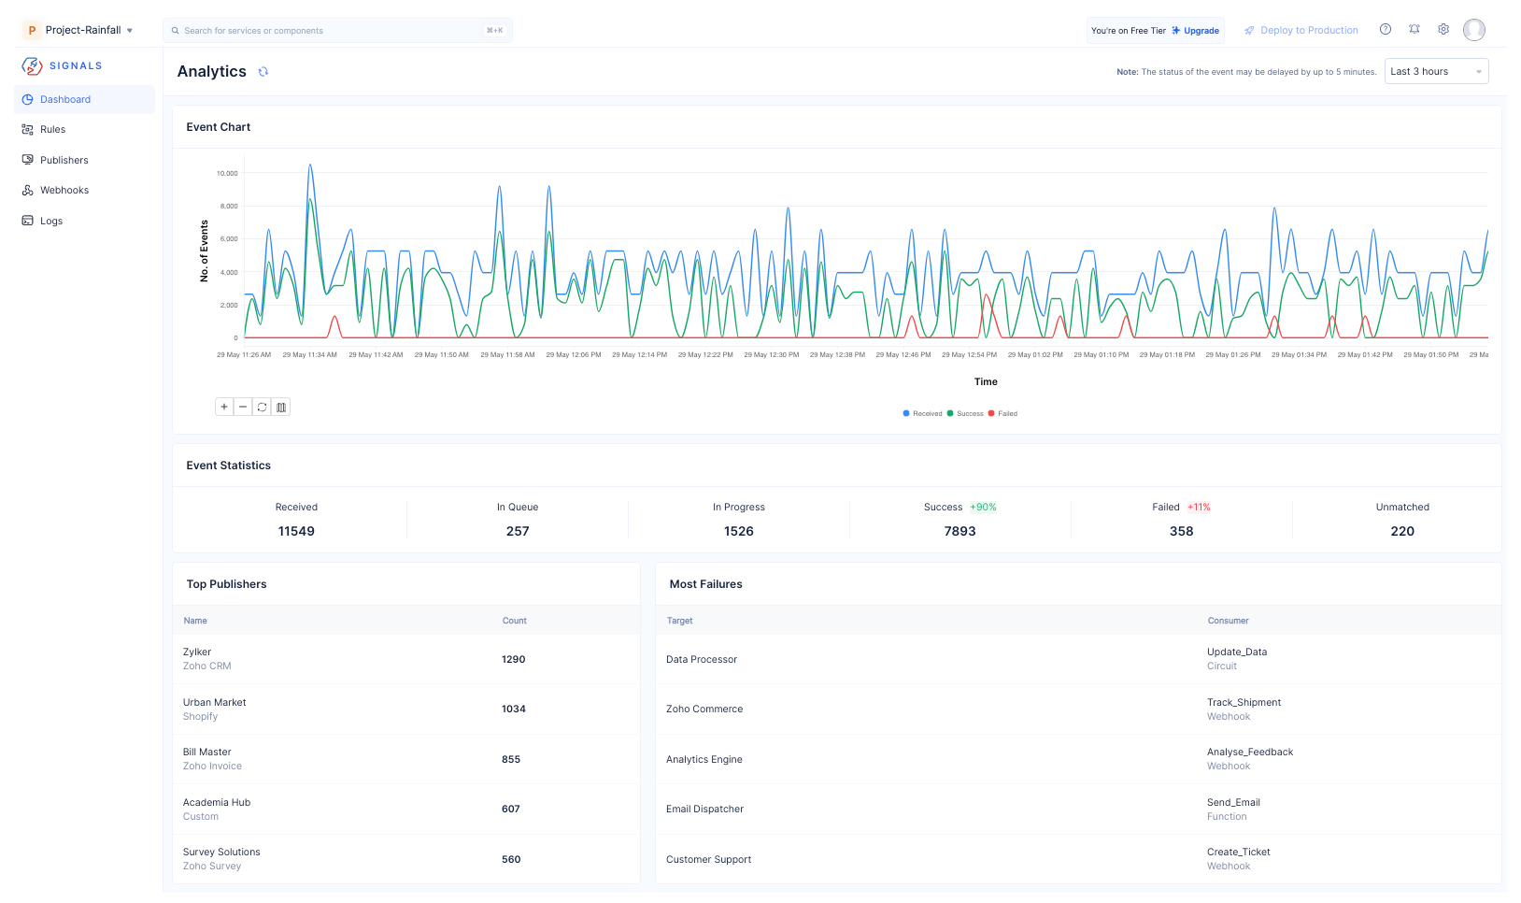Reset the event chart zoom
Image resolution: width=1521 pixels, height=903 pixels.
click(x=263, y=407)
